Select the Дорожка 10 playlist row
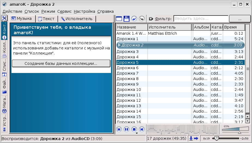252x143 pixels. [x=180, y=90]
